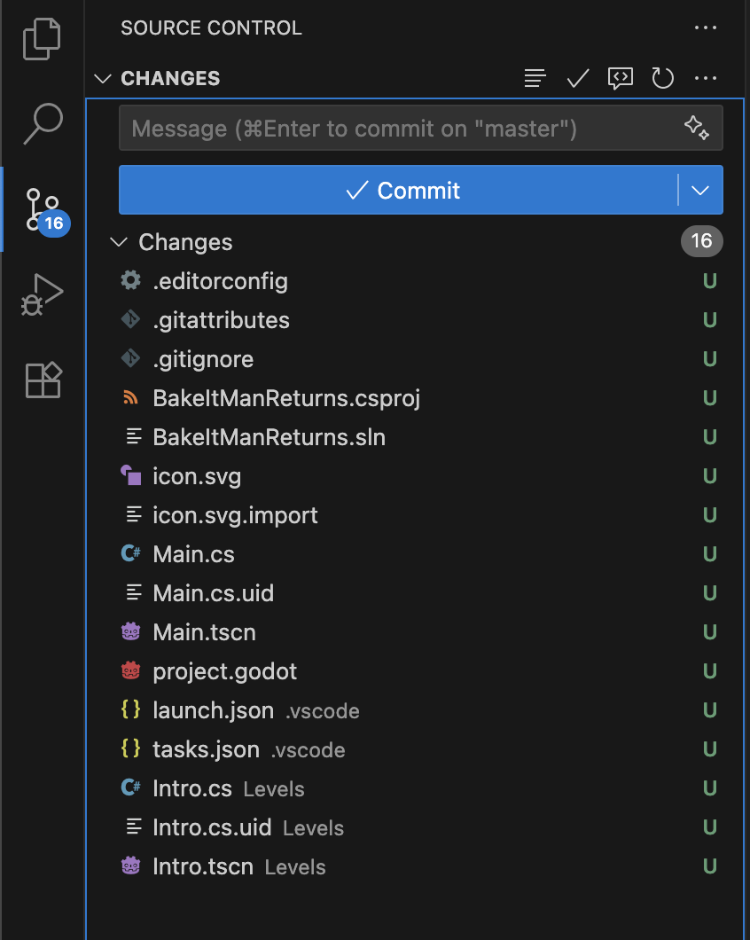Open "Main.tscn" file name
750x940 pixels.
pos(205,632)
